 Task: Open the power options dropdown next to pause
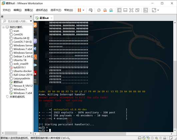tap(83, 10)
